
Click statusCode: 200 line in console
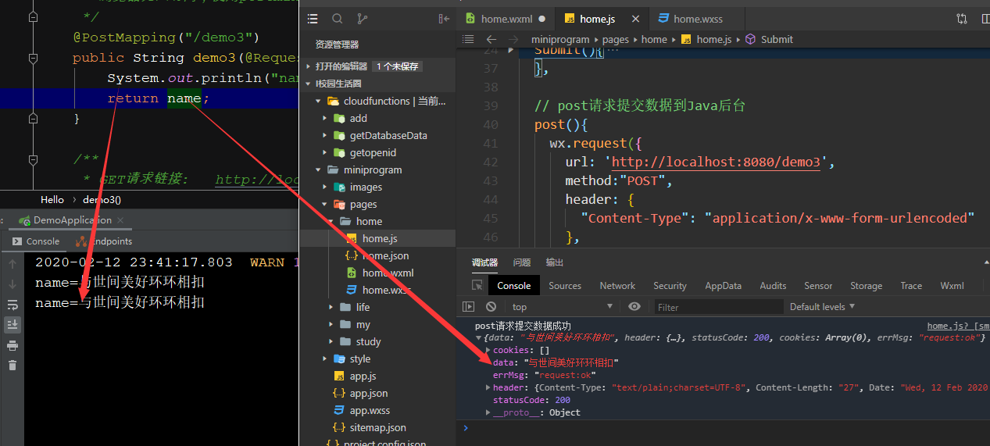coord(531,400)
